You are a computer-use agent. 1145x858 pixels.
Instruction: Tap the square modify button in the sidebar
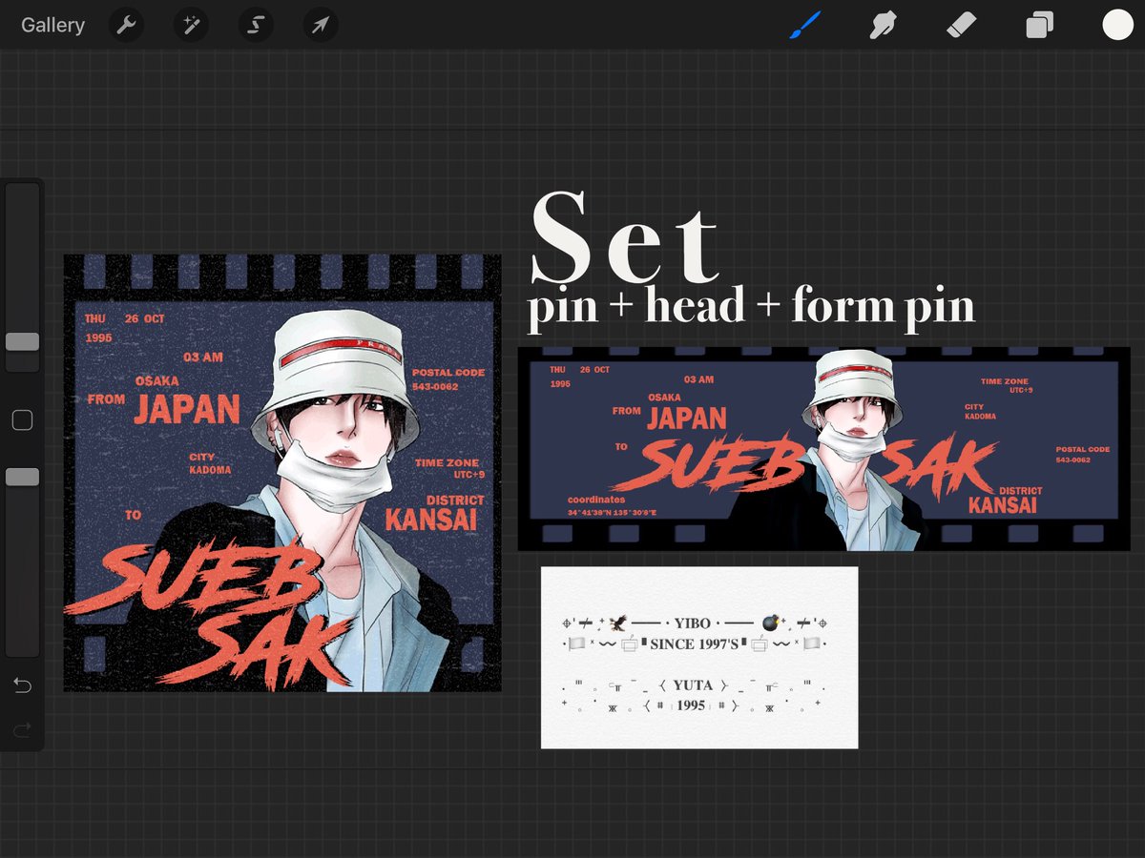click(x=22, y=420)
